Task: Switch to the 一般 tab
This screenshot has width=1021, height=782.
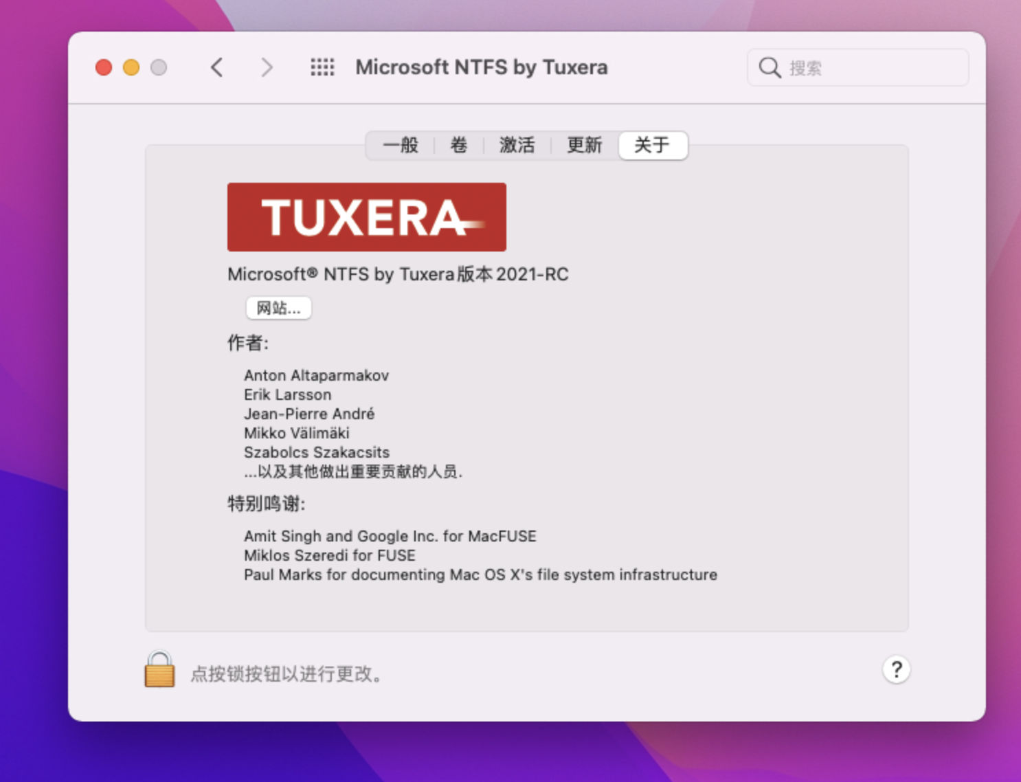Action: pos(401,145)
